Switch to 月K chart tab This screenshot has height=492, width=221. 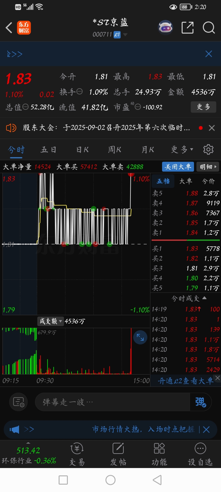(x=148, y=150)
